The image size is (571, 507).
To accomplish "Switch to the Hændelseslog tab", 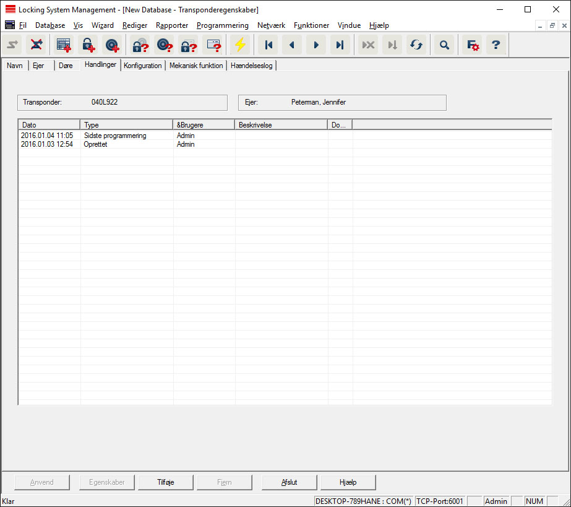I will point(251,66).
